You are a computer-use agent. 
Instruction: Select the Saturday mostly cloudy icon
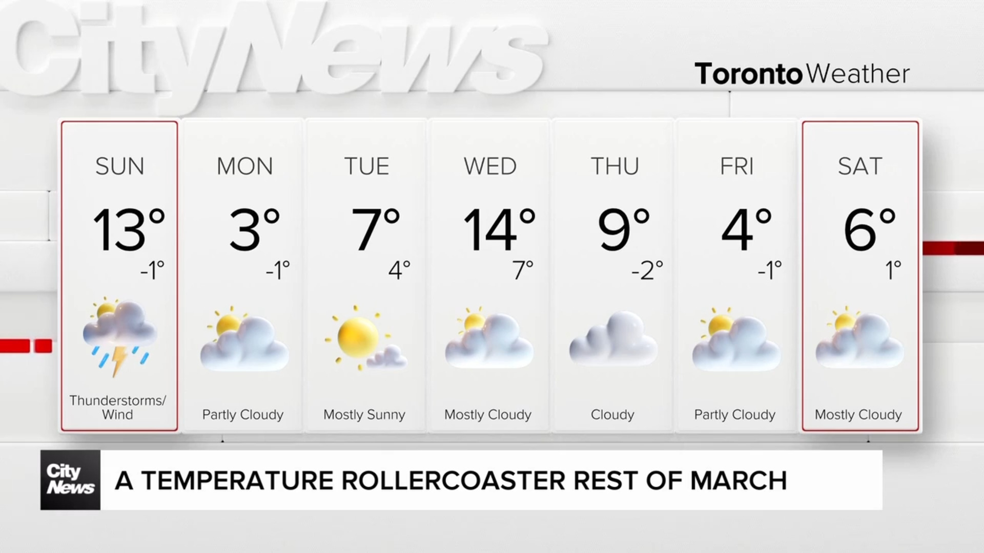click(859, 337)
